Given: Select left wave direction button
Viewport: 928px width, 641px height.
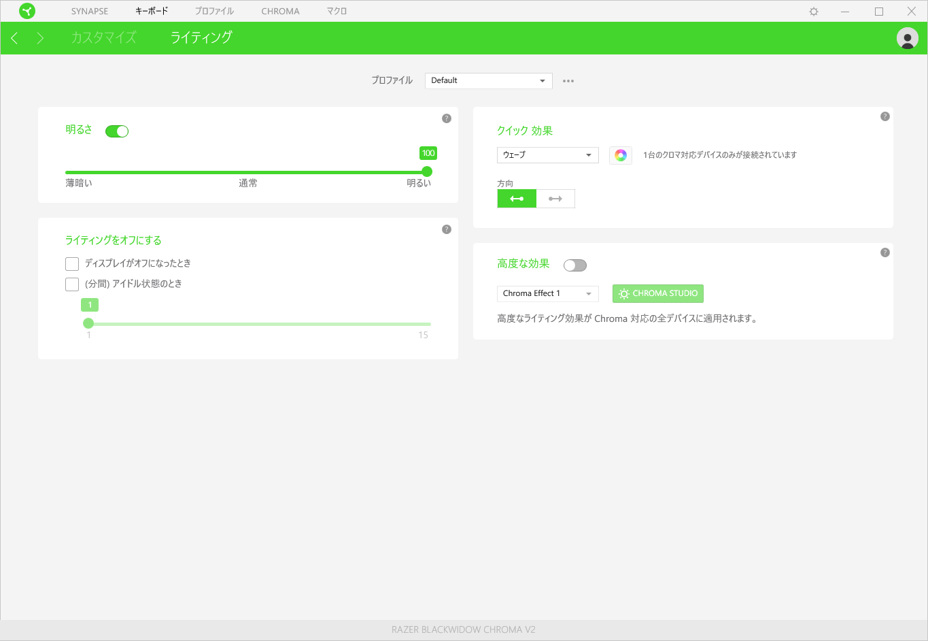Looking at the screenshot, I should pyautogui.click(x=517, y=199).
